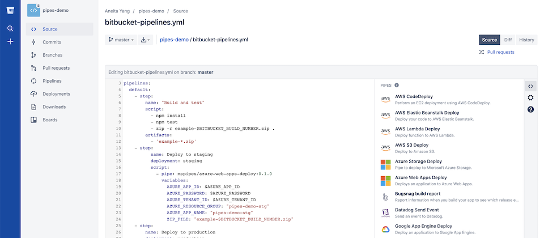Viewport: 544px width, 238px height.
Task: Select AWS Elastic Beanstalk Deploy pipe title
Action: [427, 113]
